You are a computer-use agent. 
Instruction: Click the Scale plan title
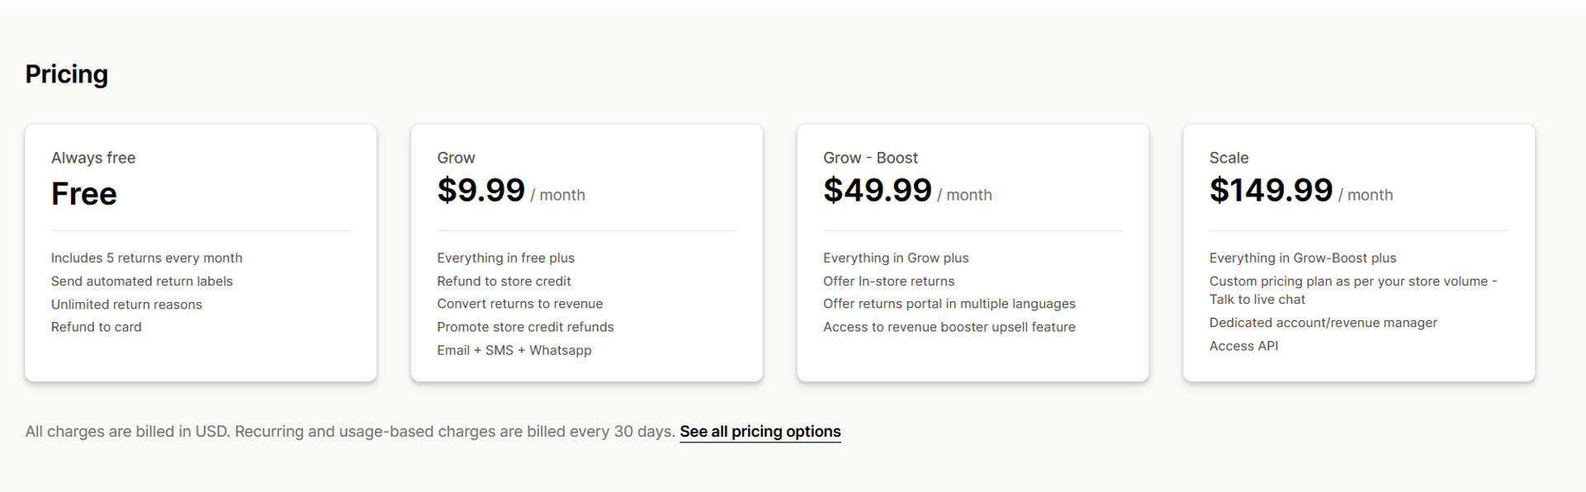1229,158
